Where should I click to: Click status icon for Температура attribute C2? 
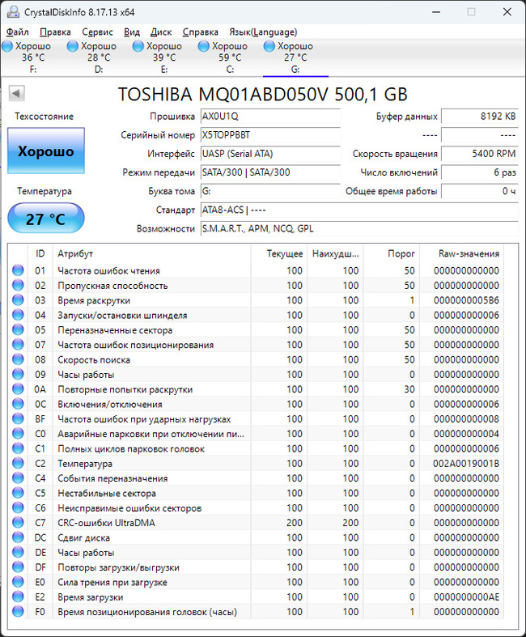pyautogui.click(x=18, y=464)
